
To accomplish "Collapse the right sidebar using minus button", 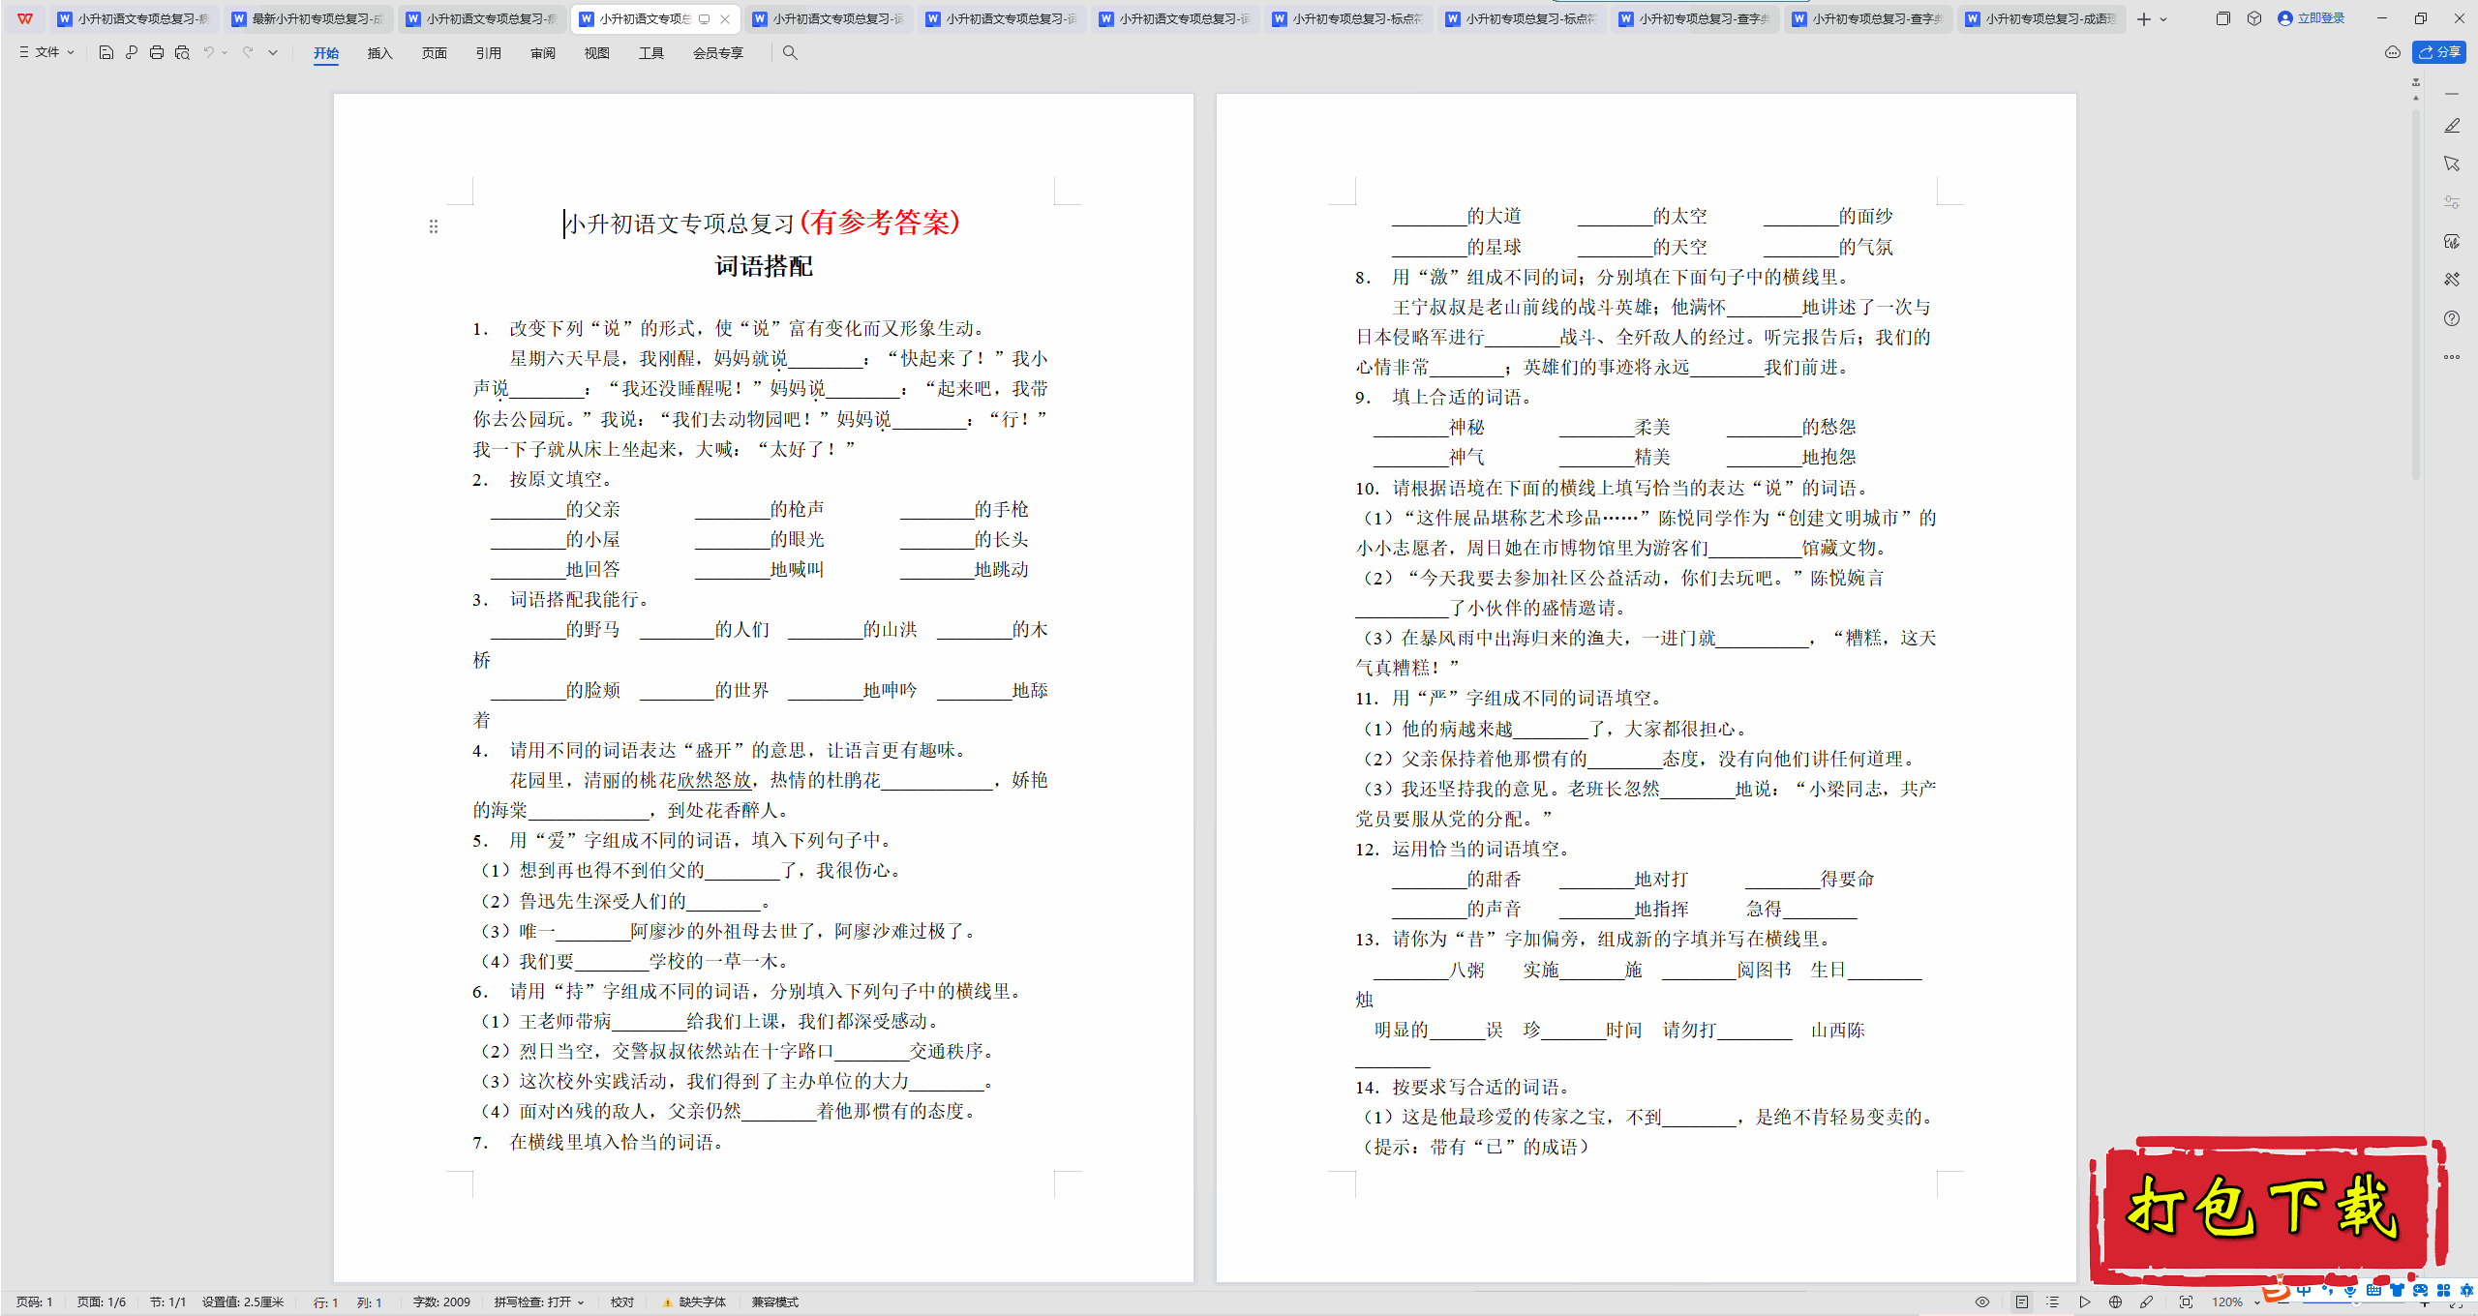I will [x=2452, y=94].
